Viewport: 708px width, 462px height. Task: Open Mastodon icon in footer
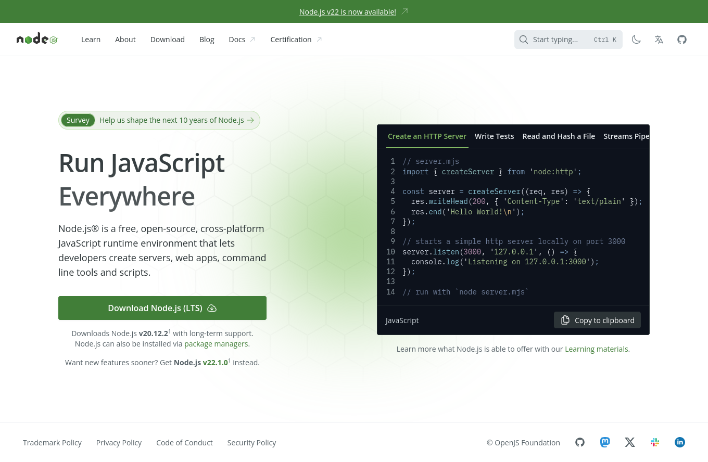[x=605, y=442]
